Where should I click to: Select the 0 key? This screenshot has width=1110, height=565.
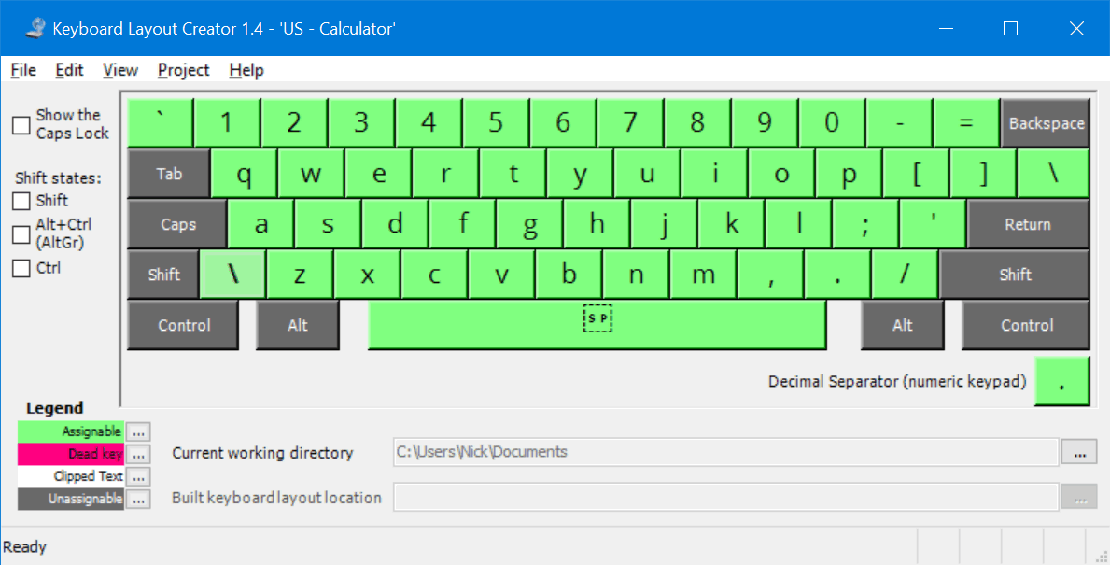[832, 122]
